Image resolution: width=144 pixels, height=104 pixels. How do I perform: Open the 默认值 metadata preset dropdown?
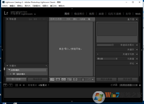(107, 59)
